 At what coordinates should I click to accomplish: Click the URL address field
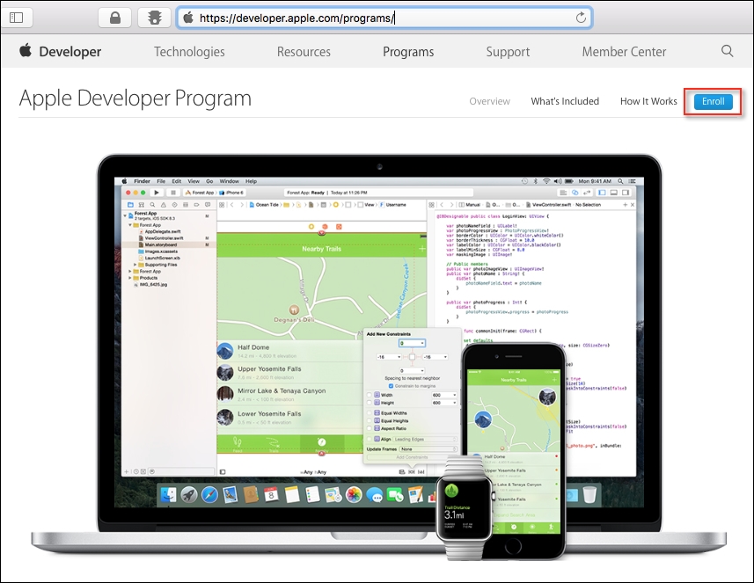384,18
